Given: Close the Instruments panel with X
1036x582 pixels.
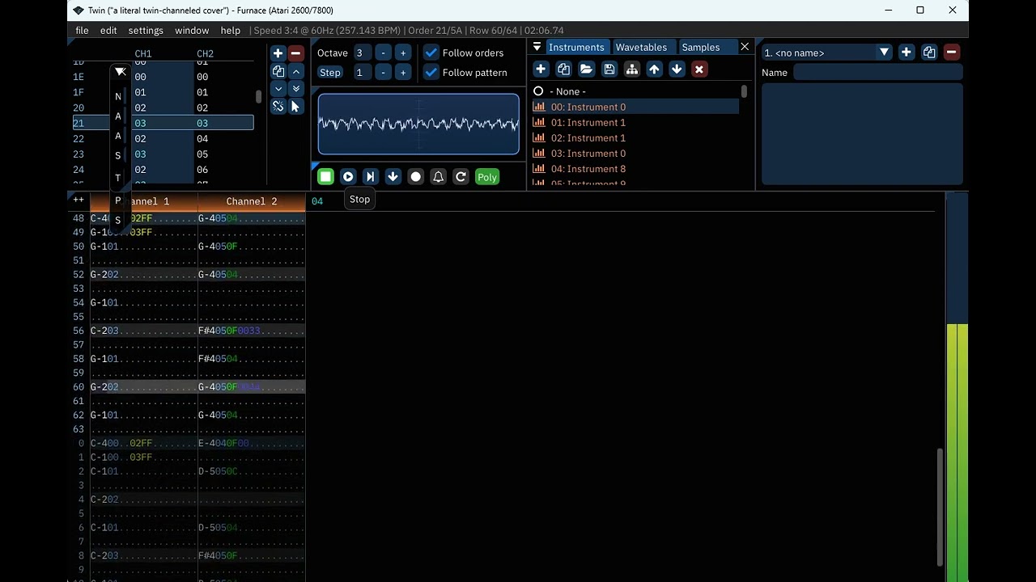Looking at the screenshot, I should [x=745, y=47].
